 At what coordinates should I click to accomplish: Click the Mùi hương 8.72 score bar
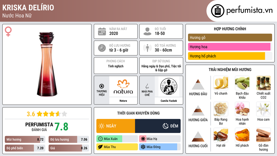coord(25,139)
